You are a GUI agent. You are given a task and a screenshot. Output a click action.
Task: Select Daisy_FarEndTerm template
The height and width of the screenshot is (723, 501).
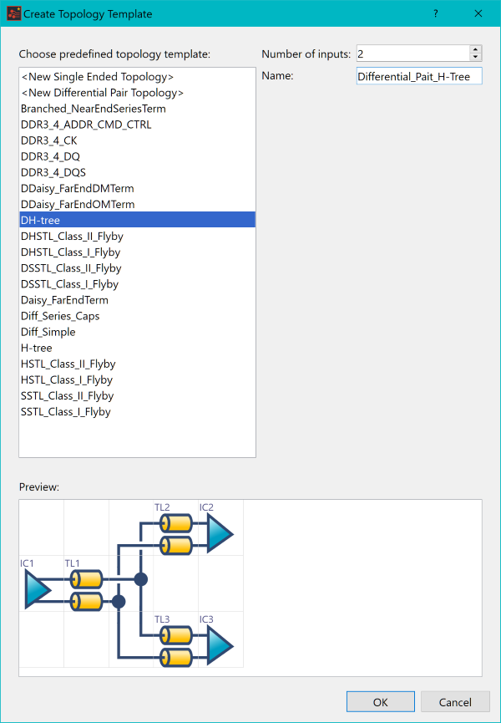tap(137, 300)
